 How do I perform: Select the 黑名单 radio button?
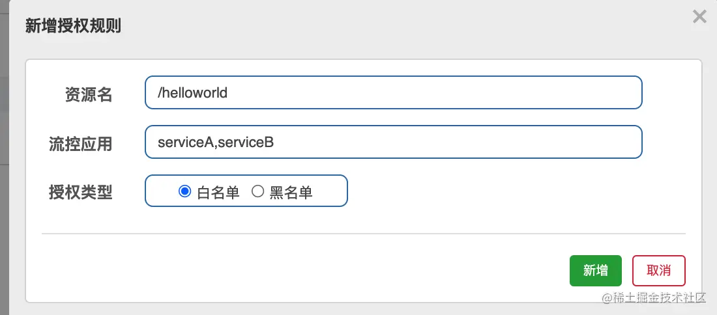(x=257, y=191)
